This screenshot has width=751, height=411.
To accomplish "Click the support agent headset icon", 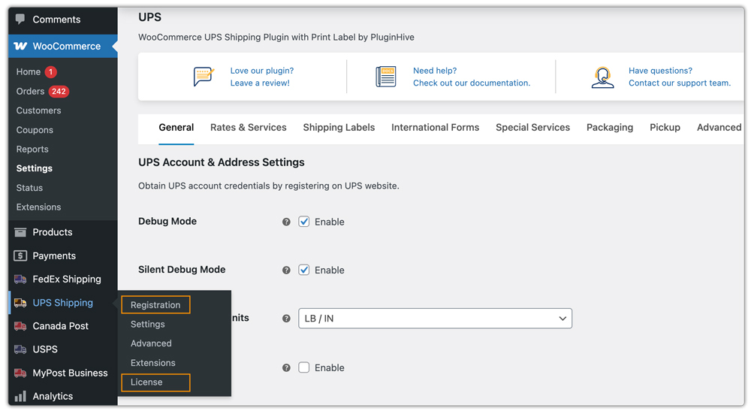I will coord(602,77).
